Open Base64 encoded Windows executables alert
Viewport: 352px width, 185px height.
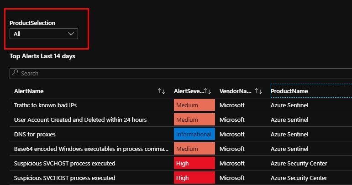point(91,149)
